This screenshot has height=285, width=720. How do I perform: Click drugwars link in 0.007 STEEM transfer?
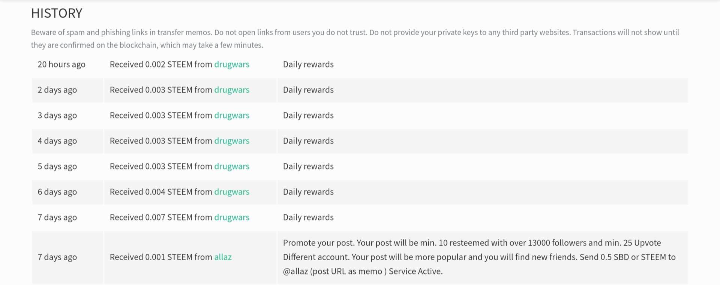[231, 217]
